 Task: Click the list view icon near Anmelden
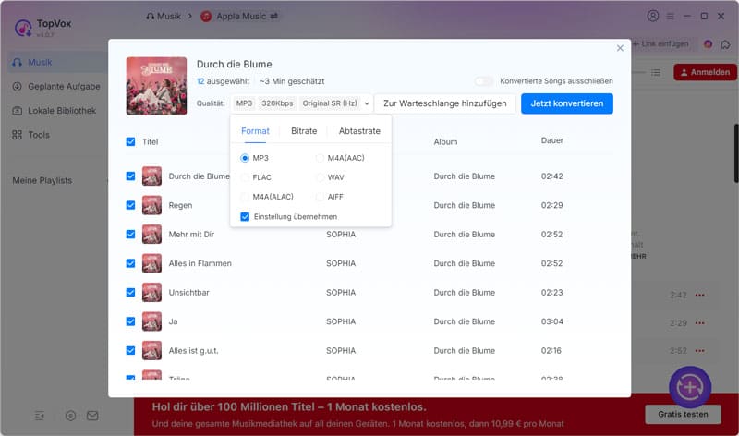pyautogui.click(x=656, y=73)
